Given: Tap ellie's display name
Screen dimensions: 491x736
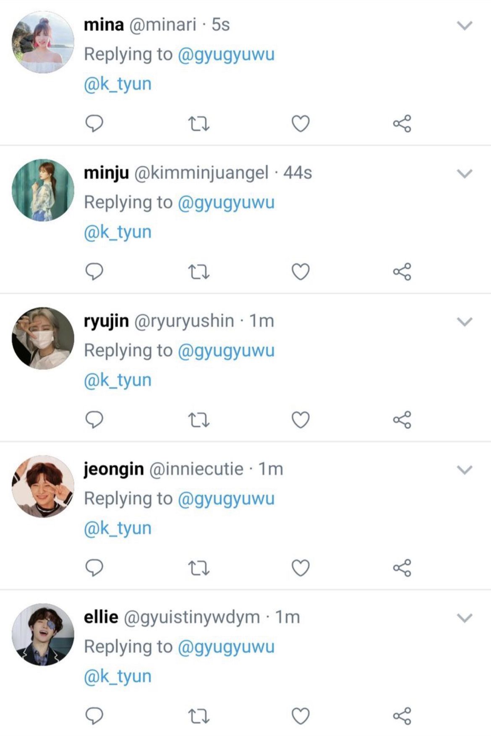Looking at the screenshot, I should 101,617.
